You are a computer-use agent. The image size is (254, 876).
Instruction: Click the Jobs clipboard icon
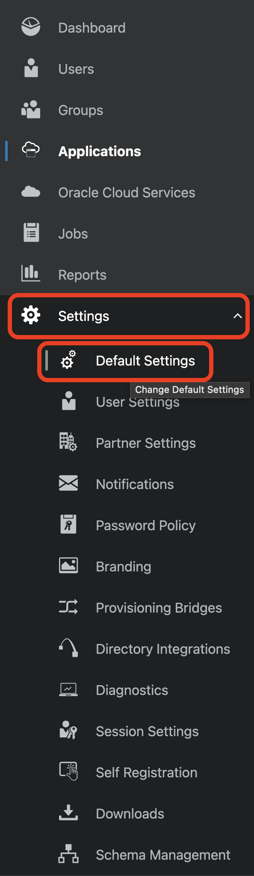pyautogui.click(x=31, y=233)
